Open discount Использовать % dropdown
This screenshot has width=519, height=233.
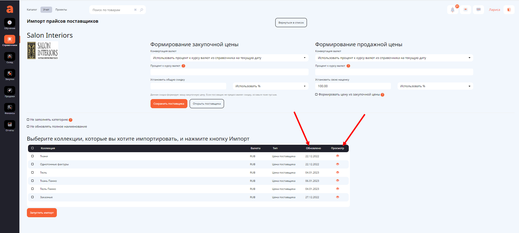(x=270, y=86)
